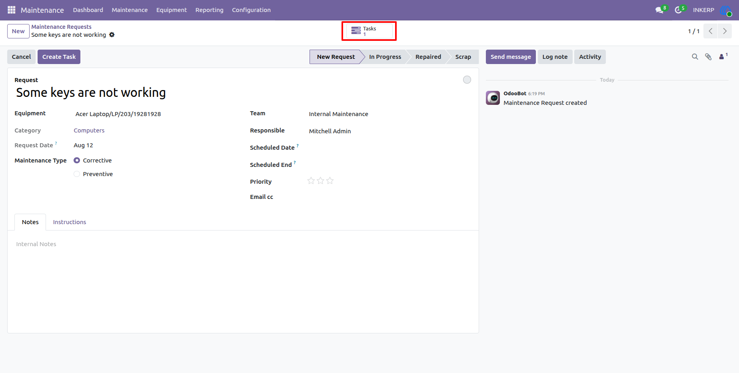Click the Create Task button
This screenshot has height=373, width=739.
(x=59, y=57)
